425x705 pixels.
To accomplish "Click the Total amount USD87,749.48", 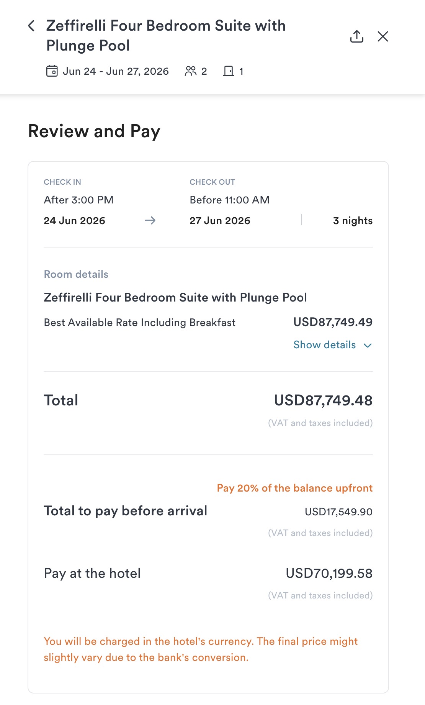I will click(323, 400).
